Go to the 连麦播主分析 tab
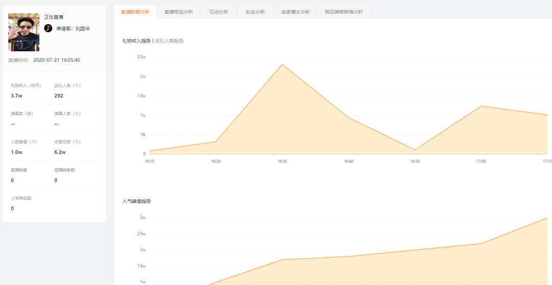This screenshot has height=285, width=552. tap(295, 12)
